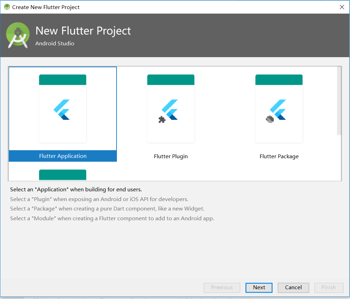The height and width of the screenshot is (299, 350).
Task: Click the Flutter Package label
Action: tap(279, 156)
